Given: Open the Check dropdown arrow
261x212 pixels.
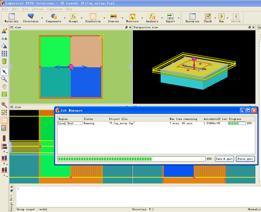Looking at the screenshot, I should tap(215, 18).
